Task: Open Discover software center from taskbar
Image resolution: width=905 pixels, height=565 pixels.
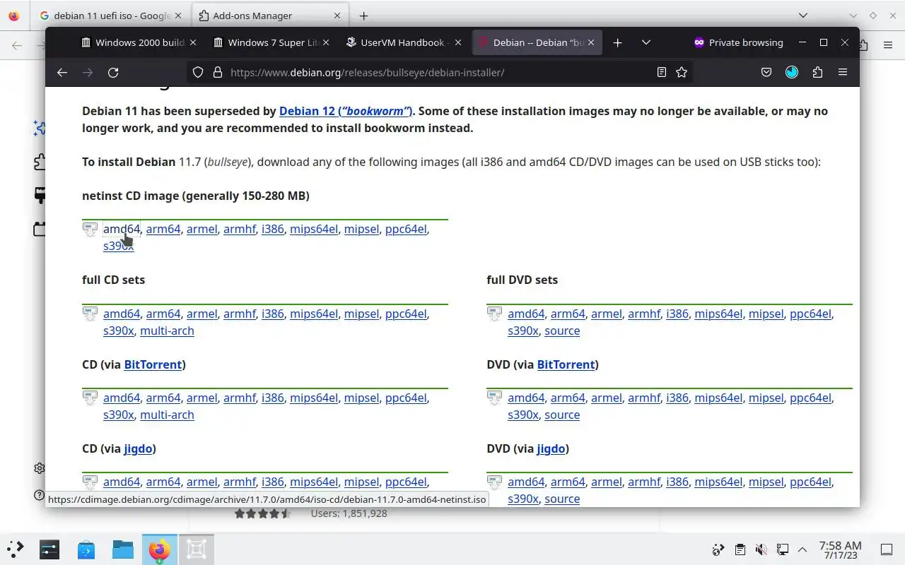Action: pos(86,549)
